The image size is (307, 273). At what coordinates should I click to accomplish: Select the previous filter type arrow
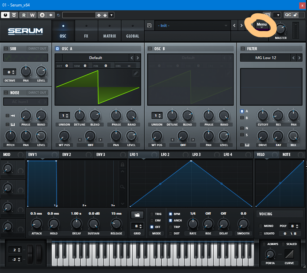coord(293,58)
